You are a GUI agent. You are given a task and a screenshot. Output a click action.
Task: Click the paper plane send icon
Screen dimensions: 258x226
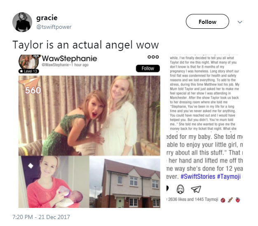[196, 189]
